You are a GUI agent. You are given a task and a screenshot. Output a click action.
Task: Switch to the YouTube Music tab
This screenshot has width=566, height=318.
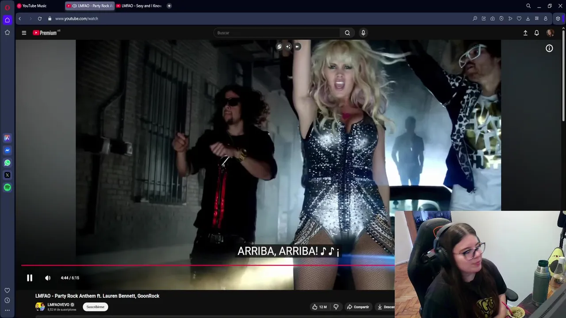click(34, 6)
